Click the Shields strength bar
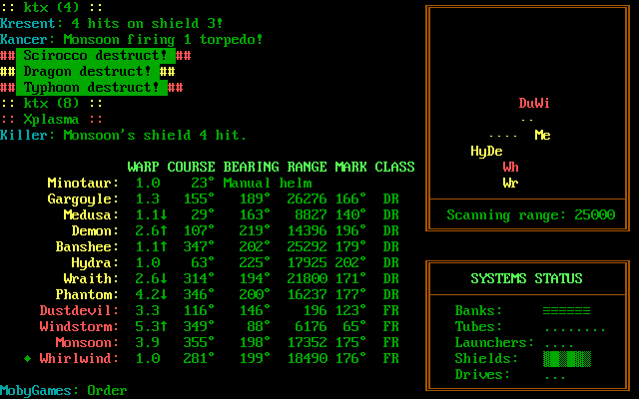 (566, 358)
